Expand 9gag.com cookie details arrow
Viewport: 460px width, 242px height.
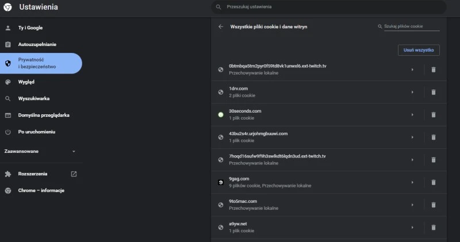(412, 182)
